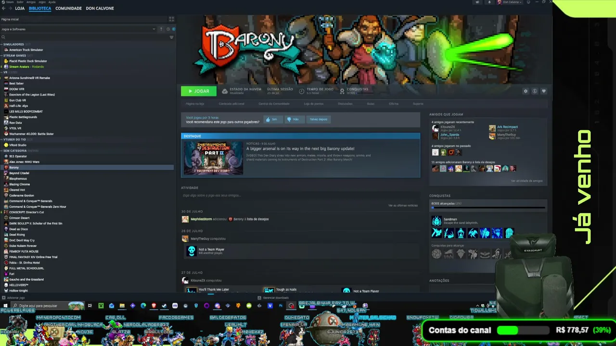Open the Jogos e Softwares dropdown
This screenshot has width=616, height=346.
(78, 29)
